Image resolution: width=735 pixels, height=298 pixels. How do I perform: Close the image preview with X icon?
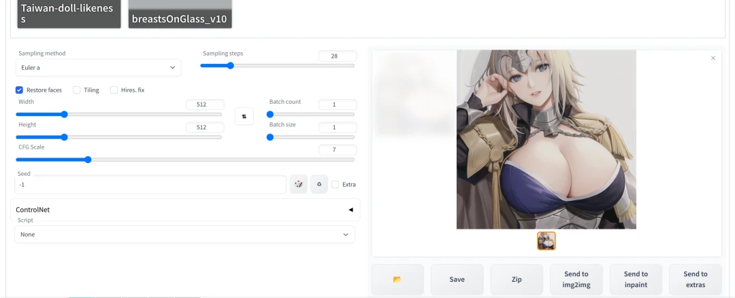click(x=713, y=58)
